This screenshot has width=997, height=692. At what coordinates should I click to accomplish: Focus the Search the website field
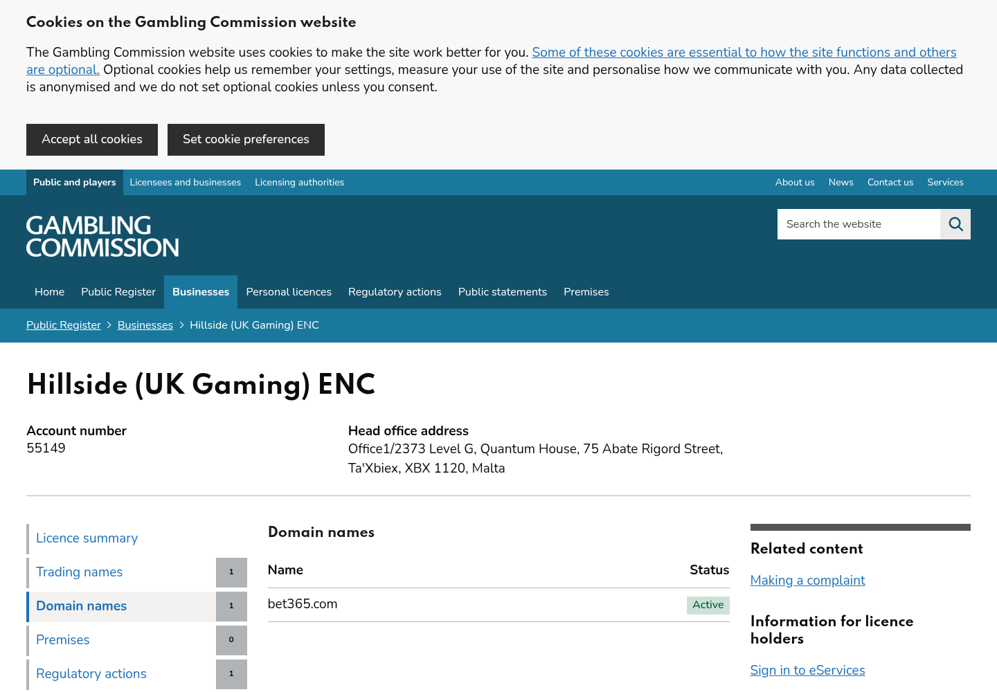click(x=859, y=224)
